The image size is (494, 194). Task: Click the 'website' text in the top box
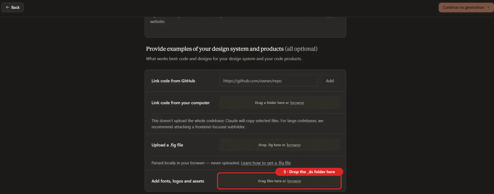point(157,22)
